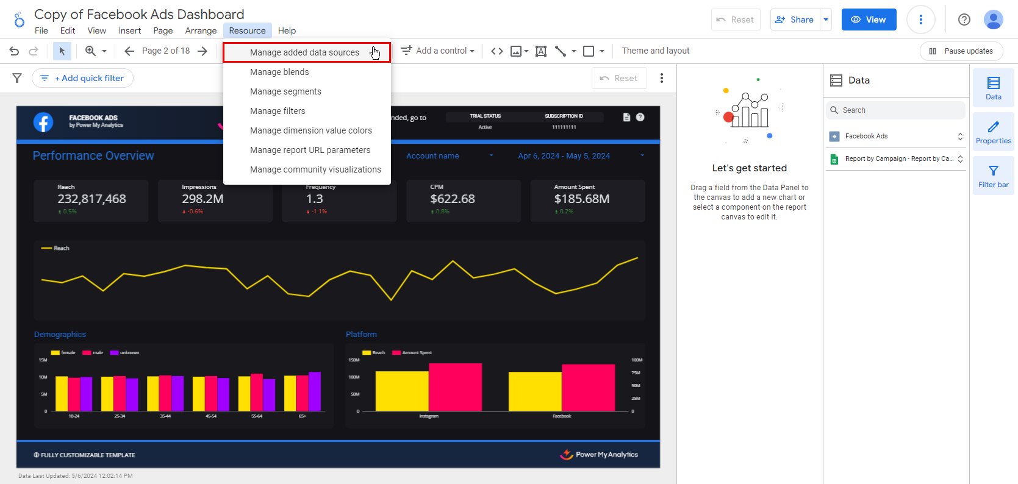Go to previous page arrow

[129, 51]
